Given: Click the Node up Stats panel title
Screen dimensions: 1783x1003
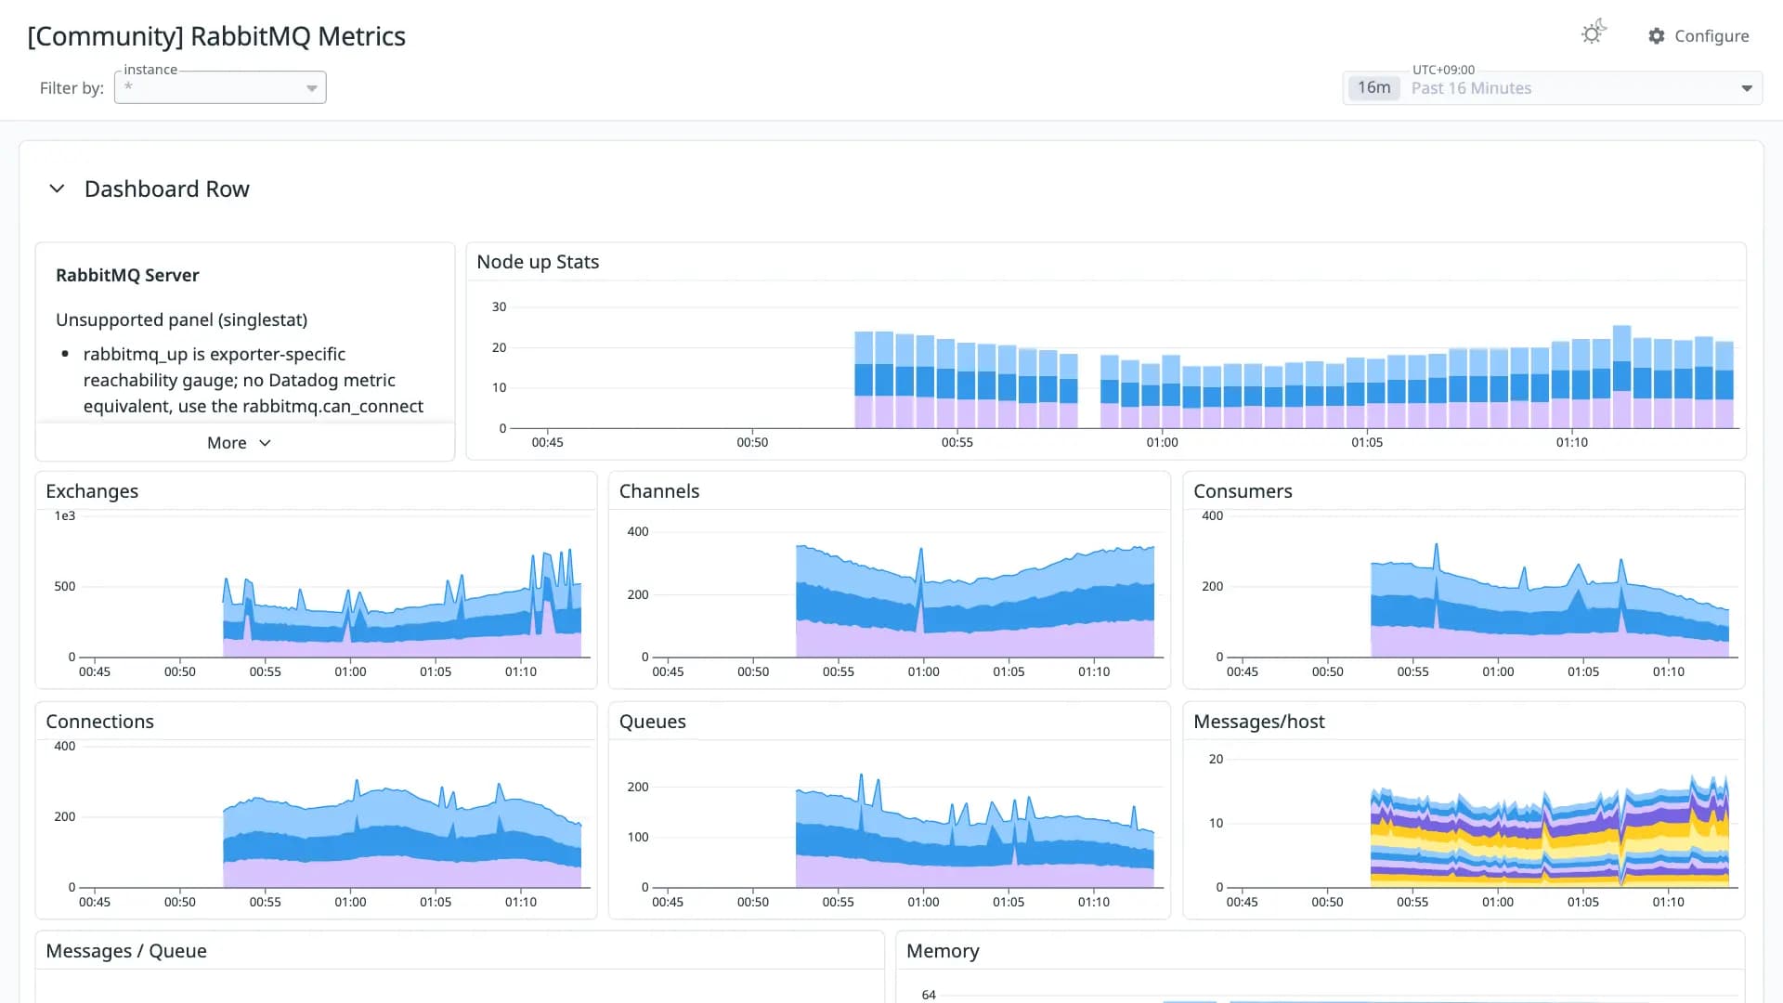Looking at the screenshot, I should click(538, 262).
